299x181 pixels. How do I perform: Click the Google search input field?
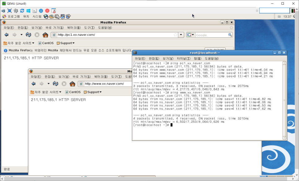[211, 35]
